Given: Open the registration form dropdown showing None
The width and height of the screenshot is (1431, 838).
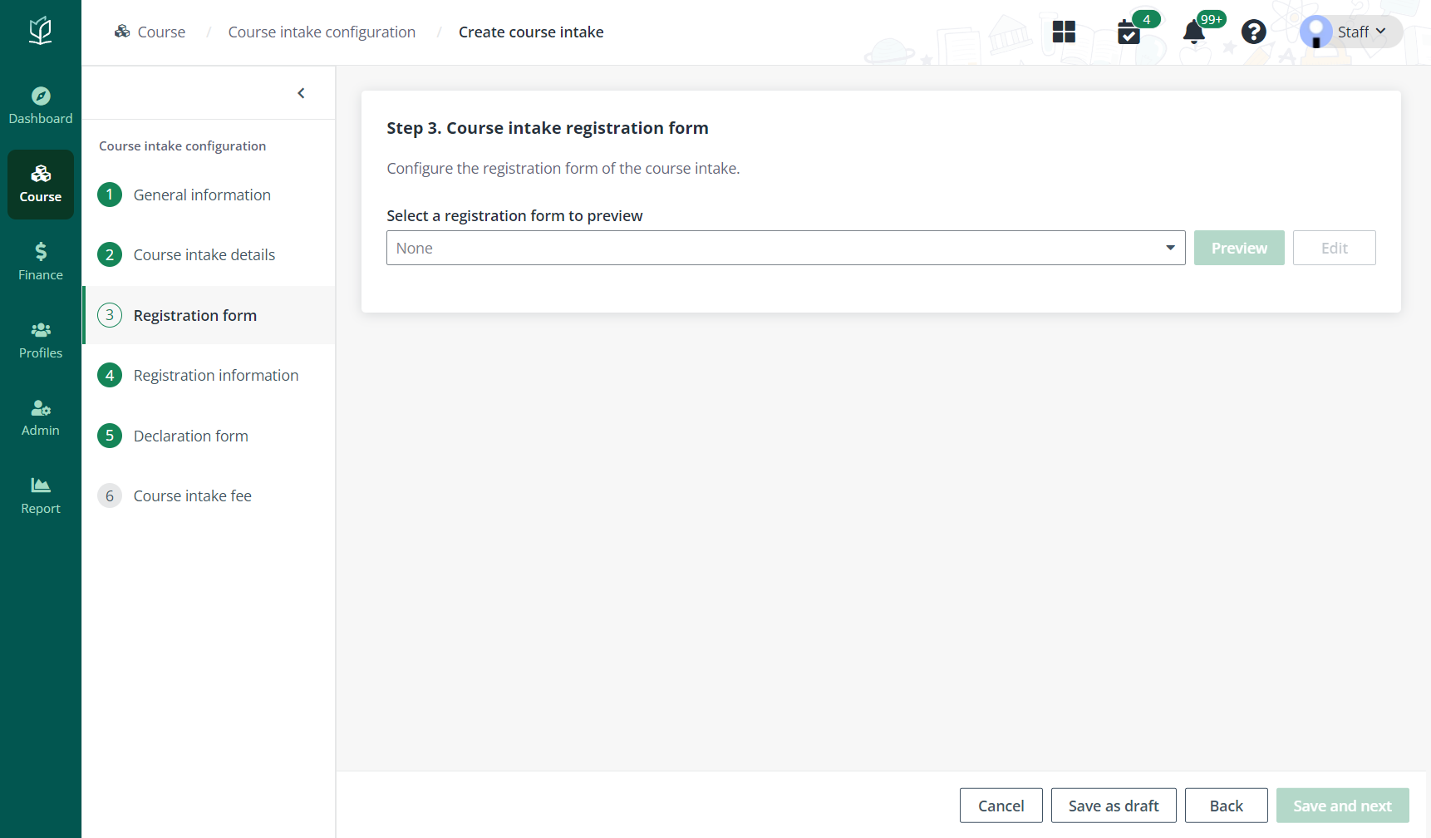Looking at the screenshot, I should [786, 248].
